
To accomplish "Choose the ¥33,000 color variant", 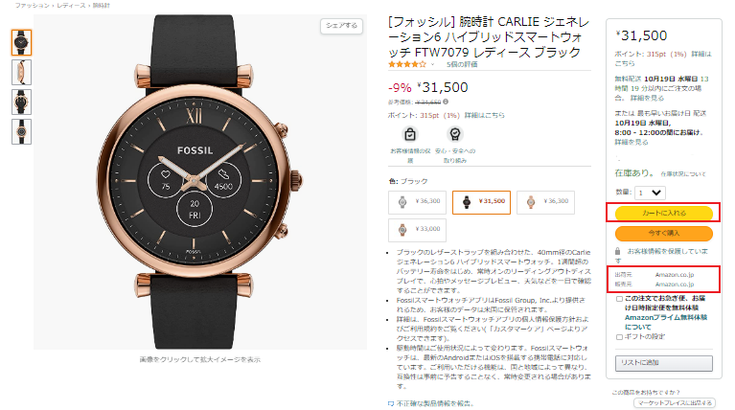I will [x=417, y=230].
